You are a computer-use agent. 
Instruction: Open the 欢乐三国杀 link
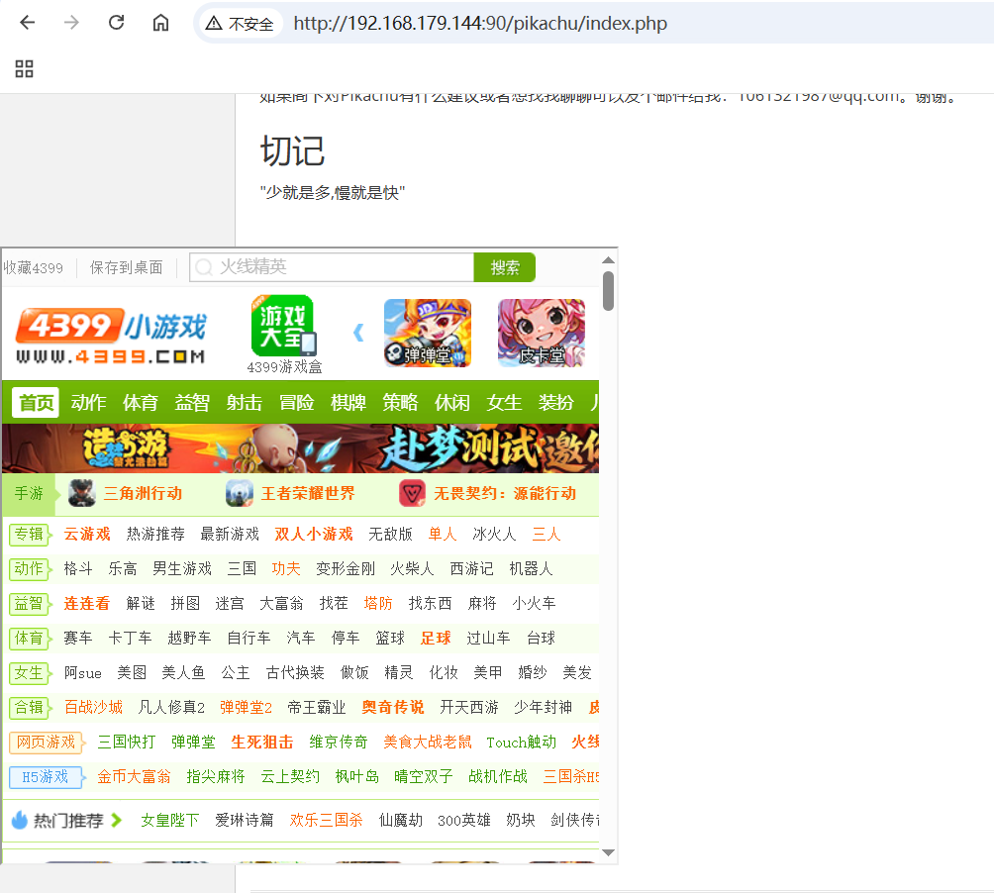click(327, 820)
